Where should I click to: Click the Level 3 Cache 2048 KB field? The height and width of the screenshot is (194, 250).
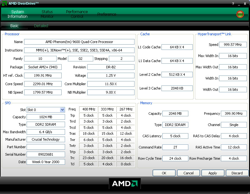tap(177, 88)
